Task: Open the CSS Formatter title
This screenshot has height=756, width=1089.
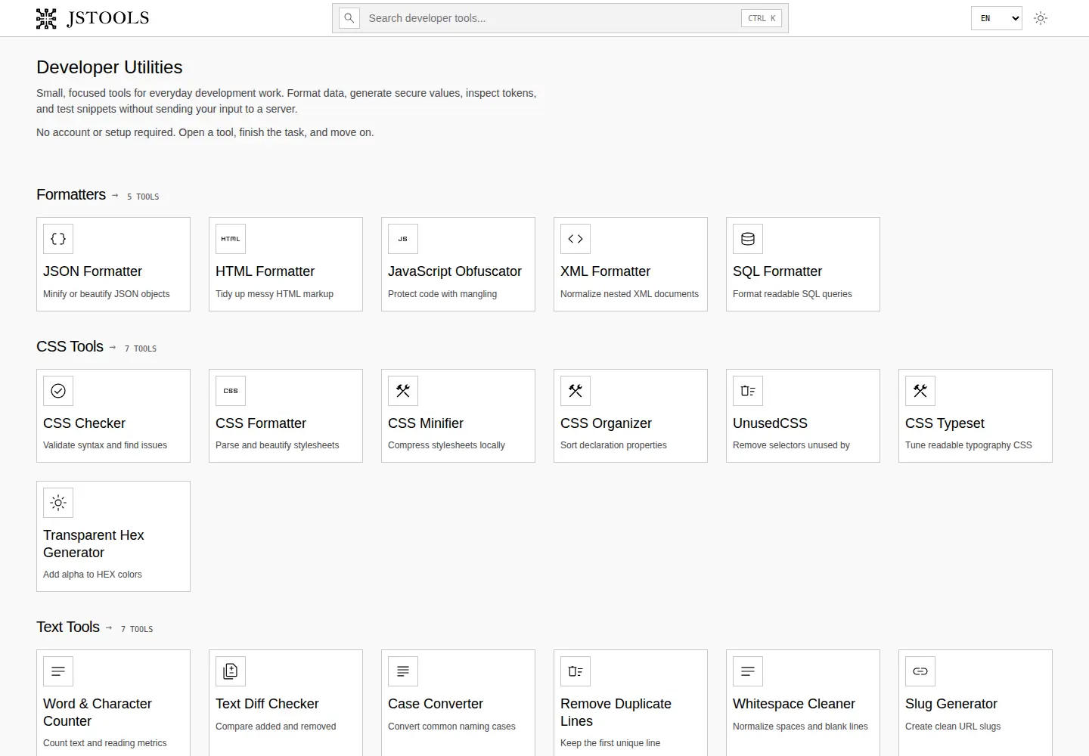Action: click(x=261, y=423)
